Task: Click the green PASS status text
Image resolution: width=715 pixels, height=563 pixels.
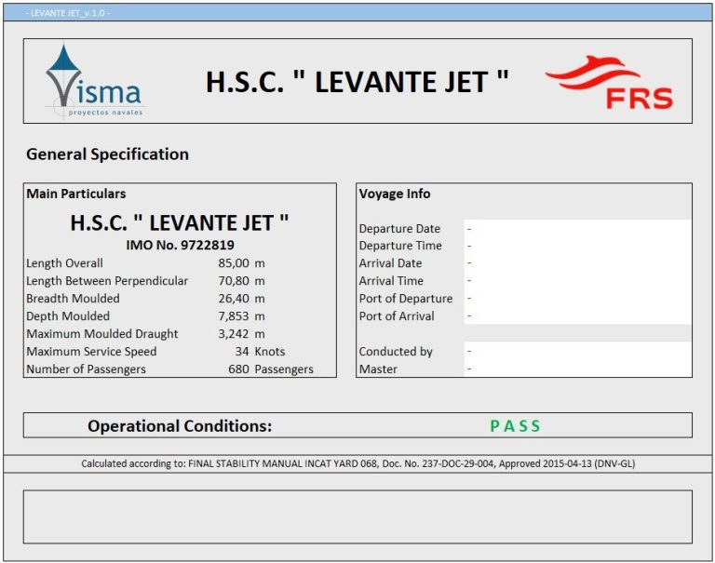Action: pyautogui.click(x=515, y=426)
